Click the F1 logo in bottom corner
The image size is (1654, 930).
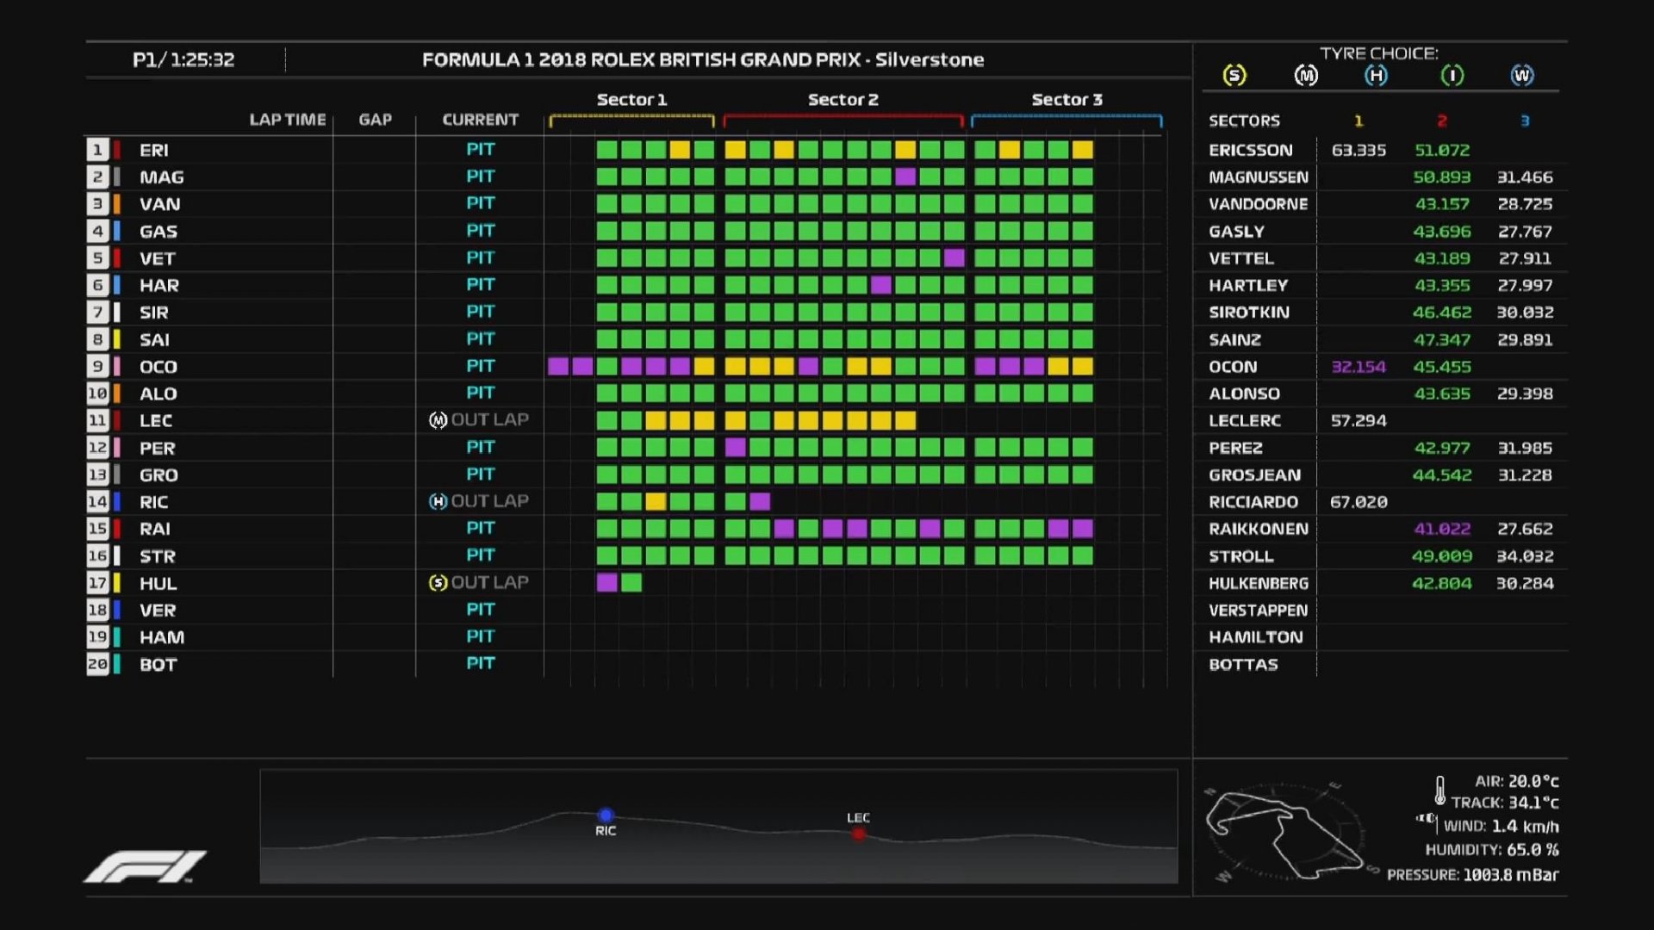(145, 866)
